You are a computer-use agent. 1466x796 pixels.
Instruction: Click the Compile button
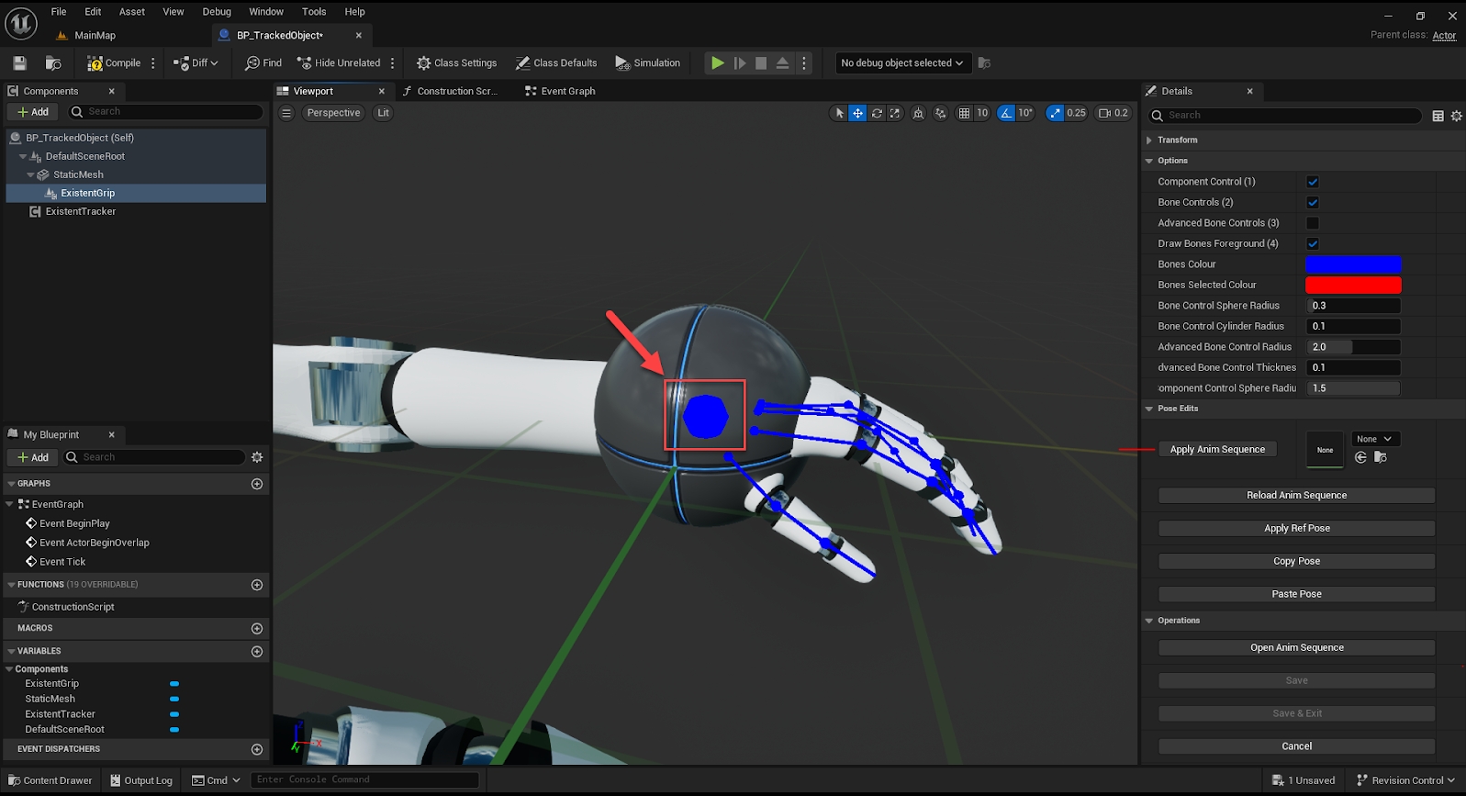115,63
